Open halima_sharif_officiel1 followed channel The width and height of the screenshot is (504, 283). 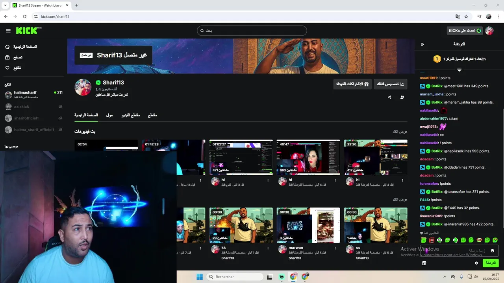click(33, 130)
